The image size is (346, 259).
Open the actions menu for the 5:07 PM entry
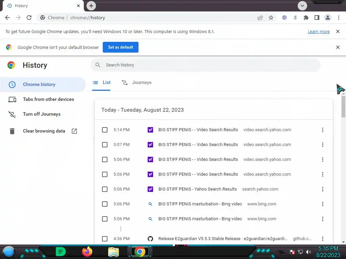pyautogui.click(x=323, y=145)
